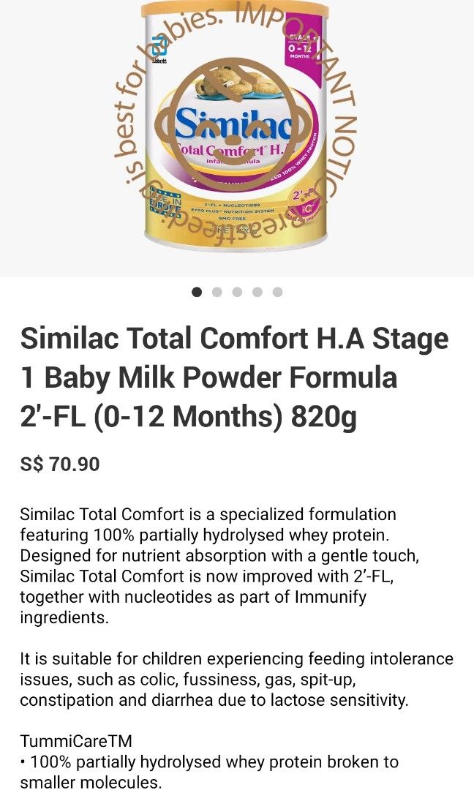Open the product image in full view

[234, 139]
